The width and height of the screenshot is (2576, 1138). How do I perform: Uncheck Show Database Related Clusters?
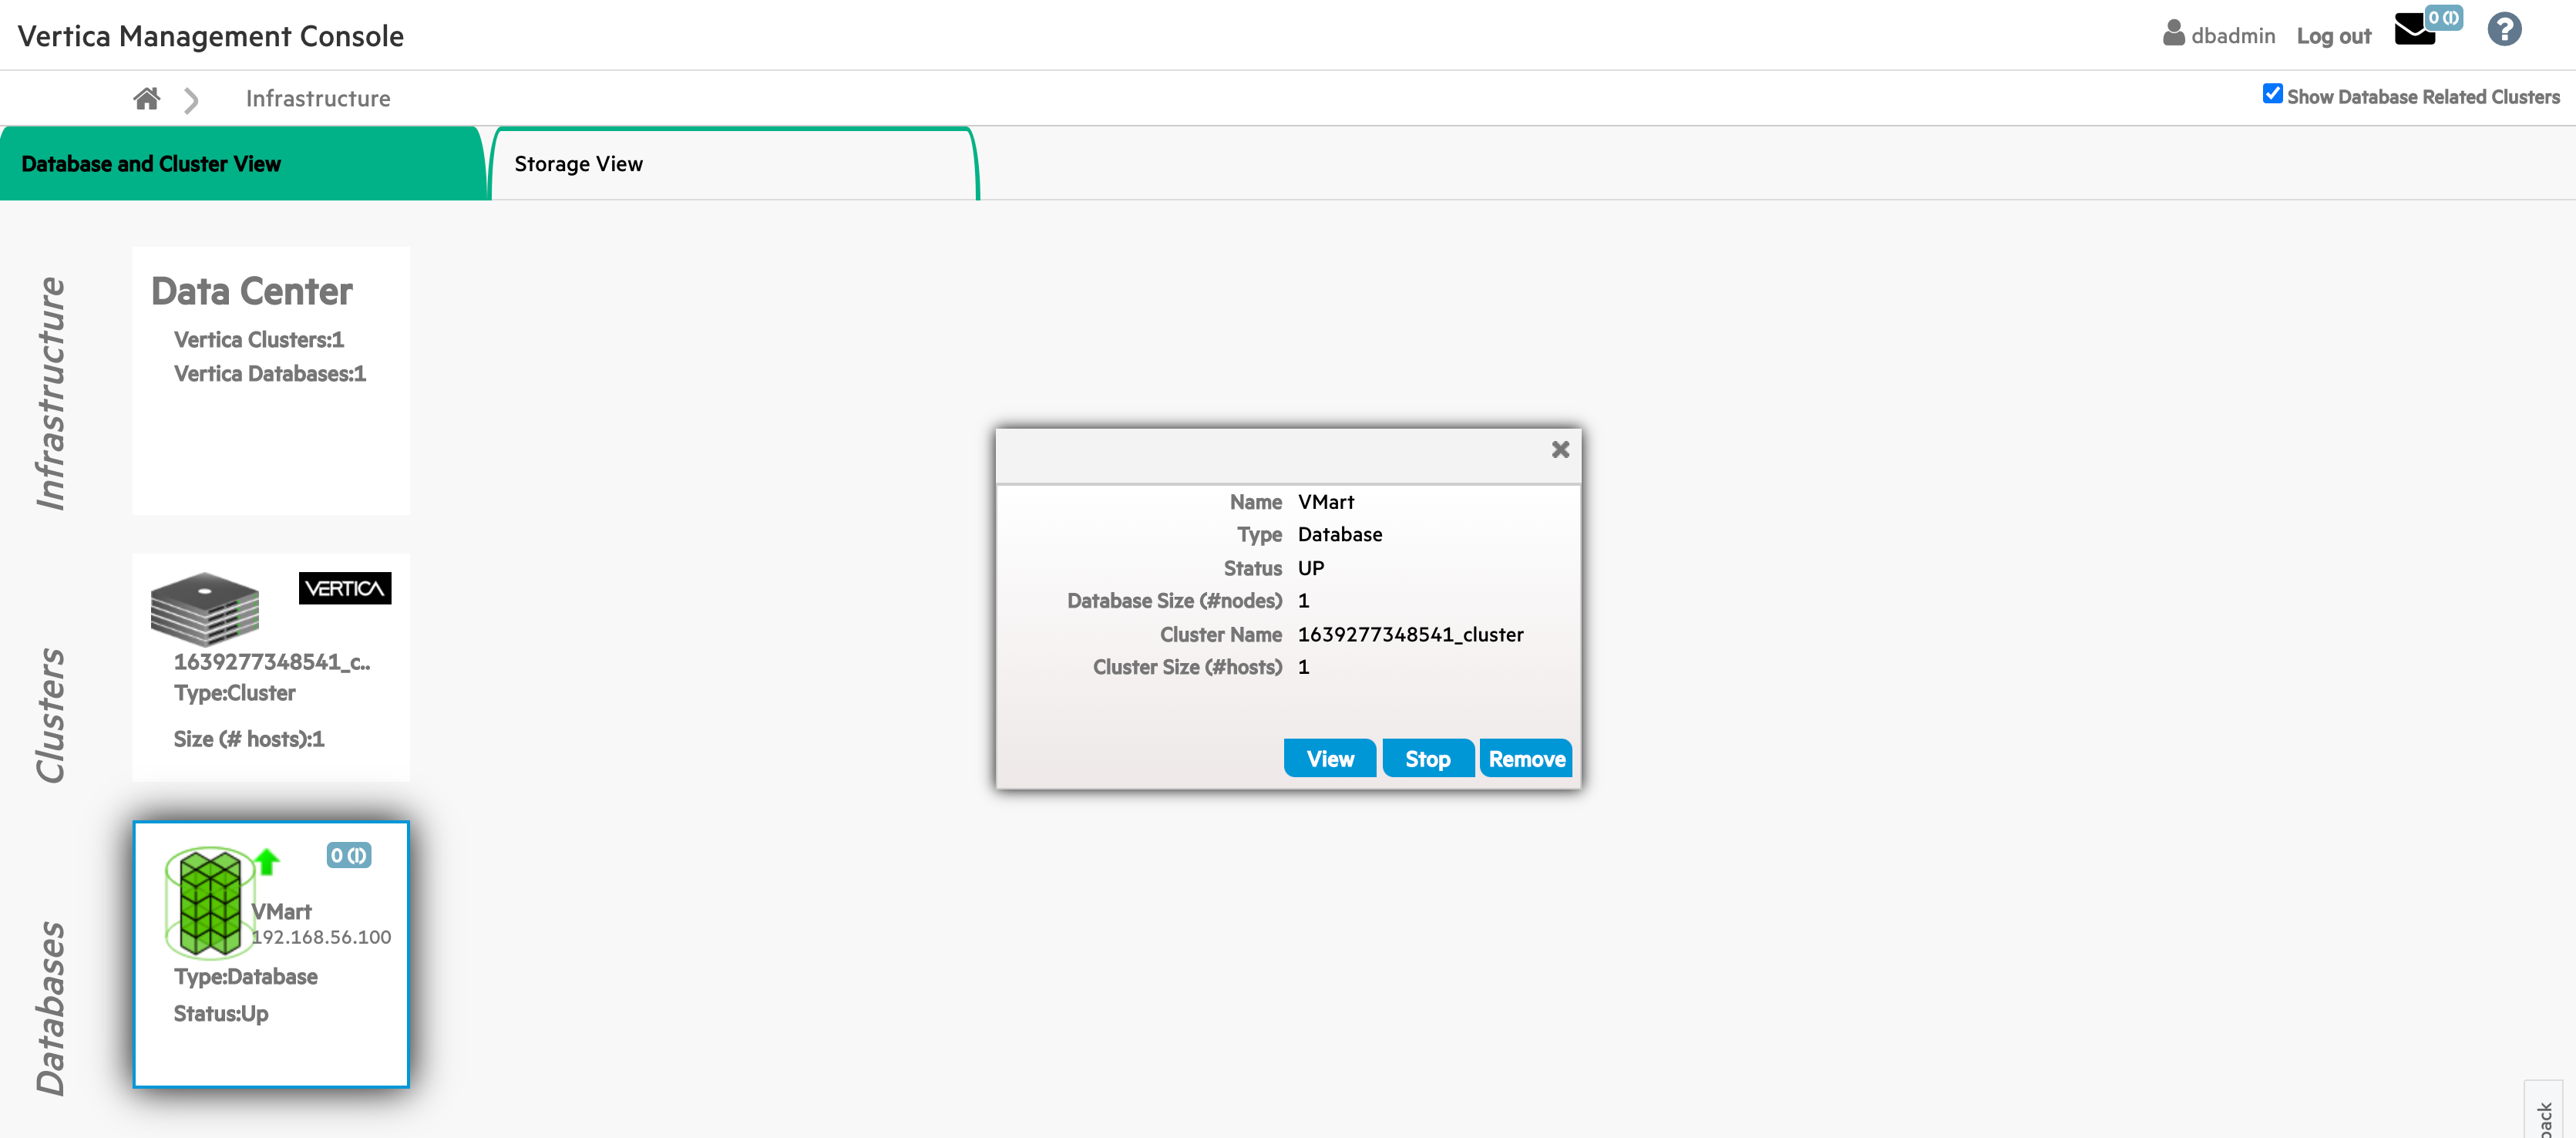[2272, 94]
